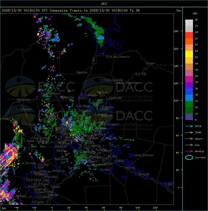Click the 2025/12/30 00:50:00 UTC Composite Tracks header
The image size is (208, 211).
tap(71, 10)
